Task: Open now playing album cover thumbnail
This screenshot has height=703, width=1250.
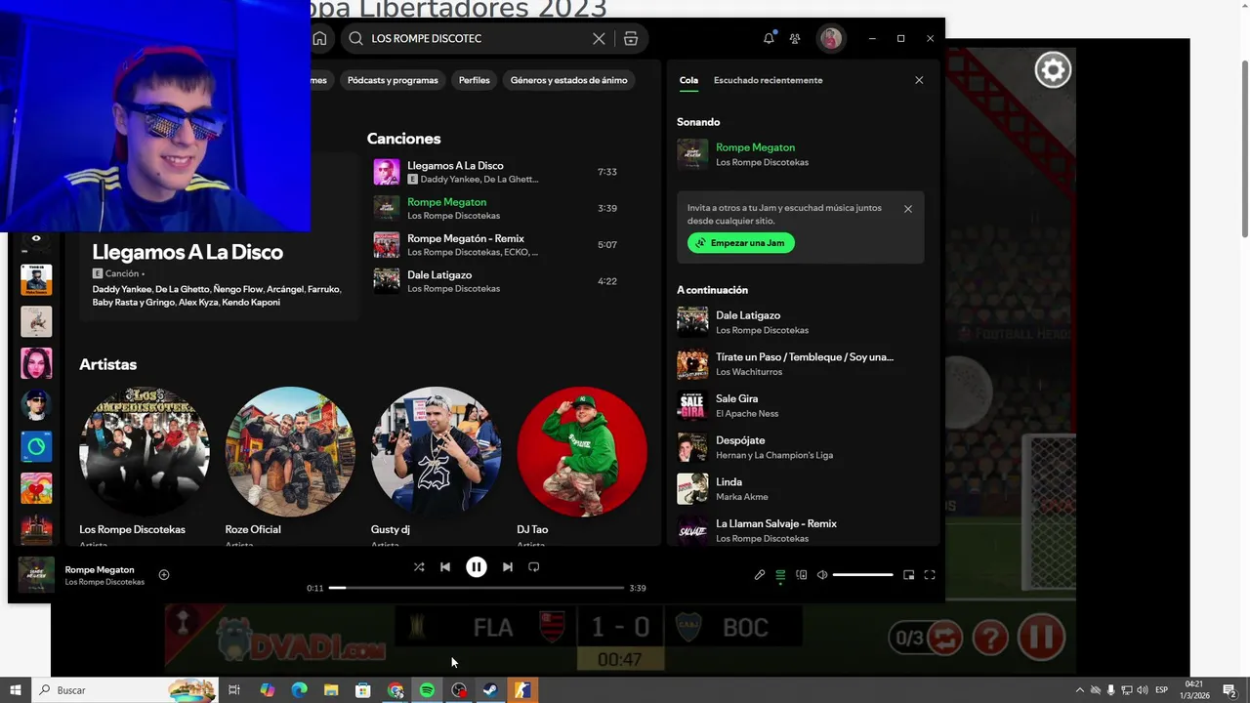Action: [x=36, y=575]
